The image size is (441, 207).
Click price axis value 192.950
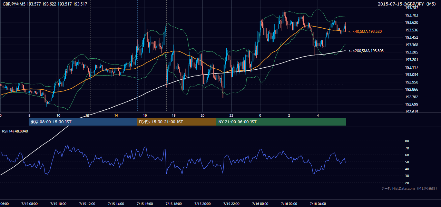pyautogui.click(x=411, y=82)
